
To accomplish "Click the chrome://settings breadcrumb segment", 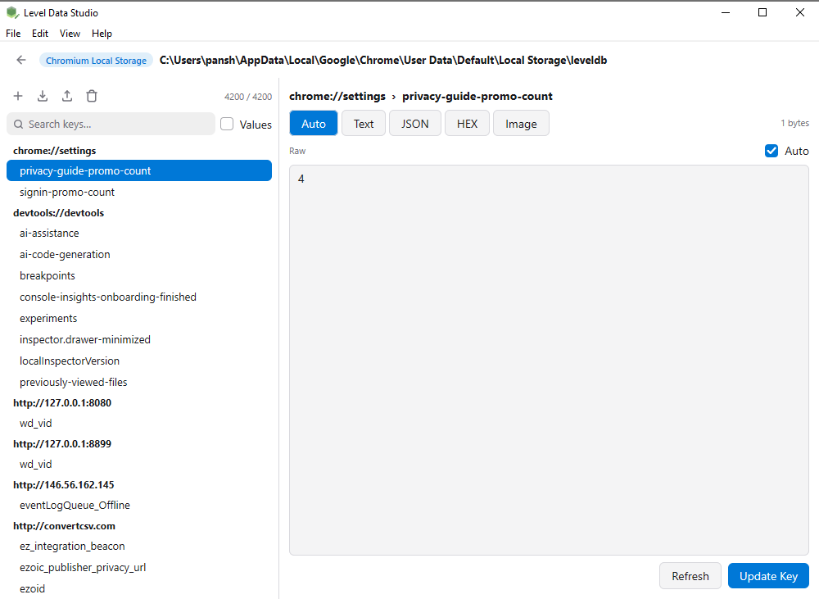I will point(337,96).
